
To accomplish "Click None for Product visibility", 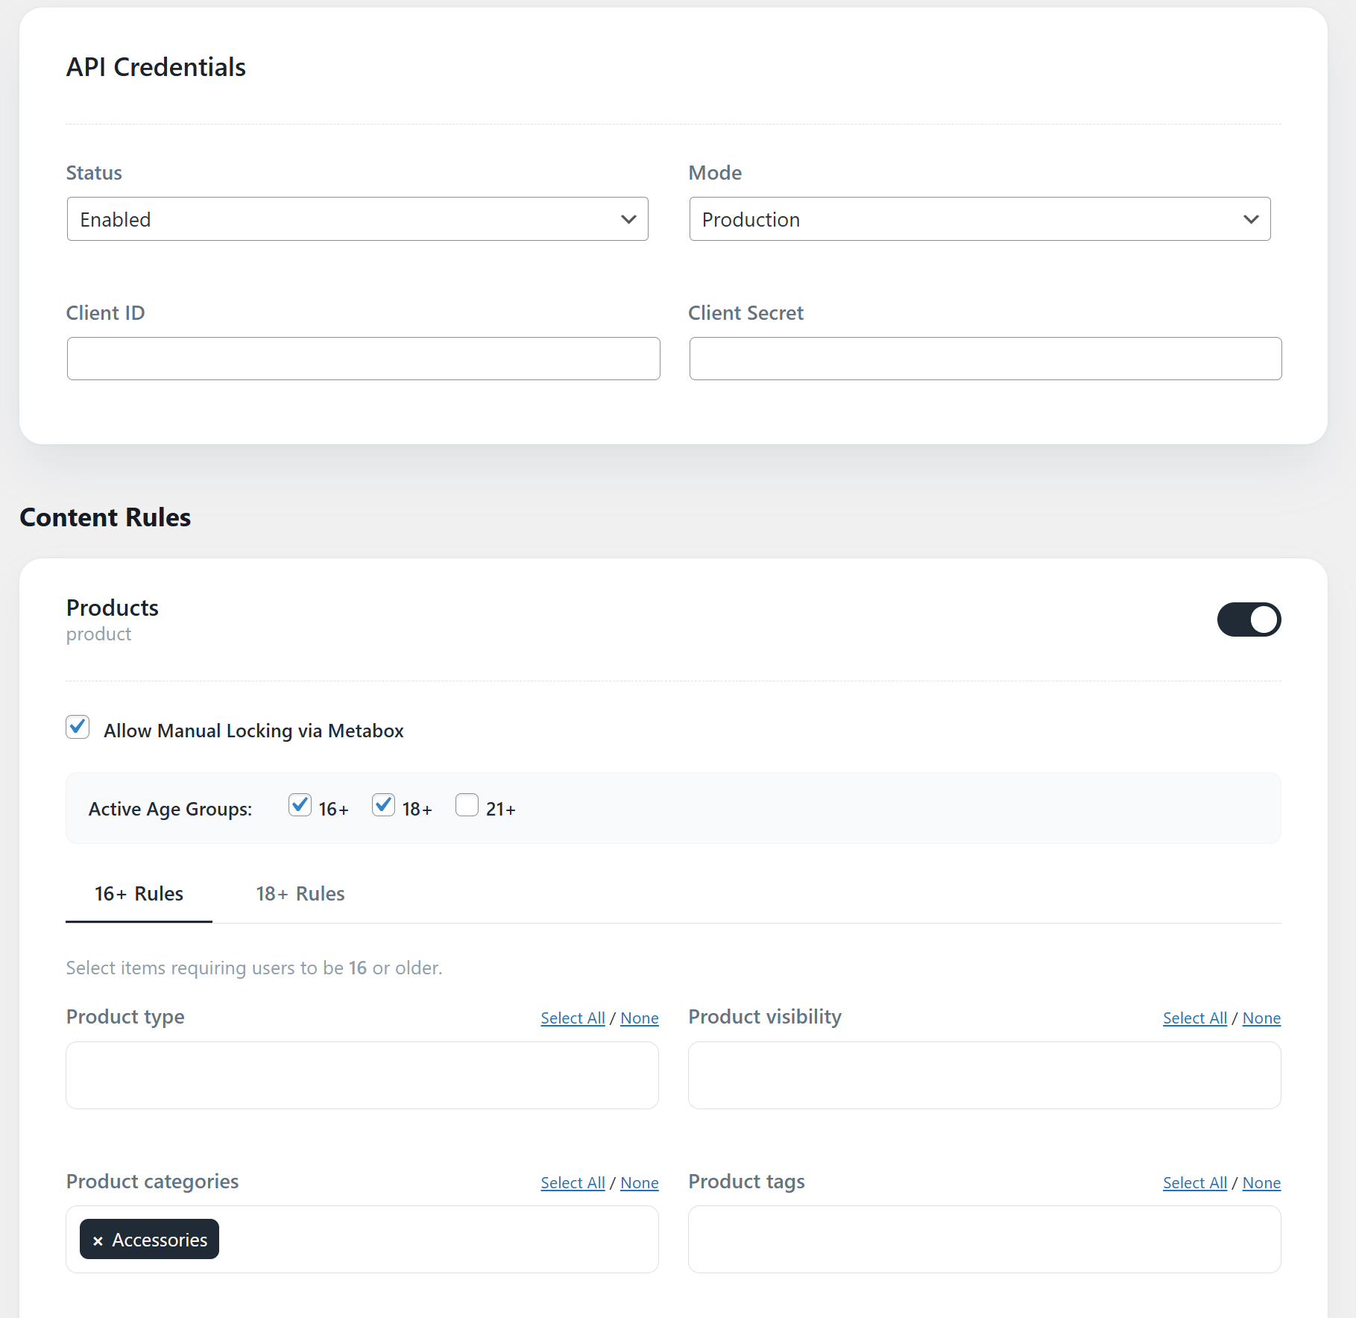I will pos(1261,1018).
